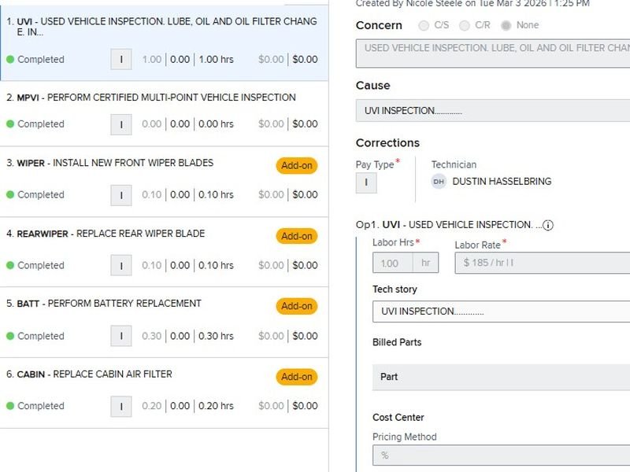Open the Pricing Method dropdown
The width and height of the screenshot is (630, 472).
pos(501,455)
